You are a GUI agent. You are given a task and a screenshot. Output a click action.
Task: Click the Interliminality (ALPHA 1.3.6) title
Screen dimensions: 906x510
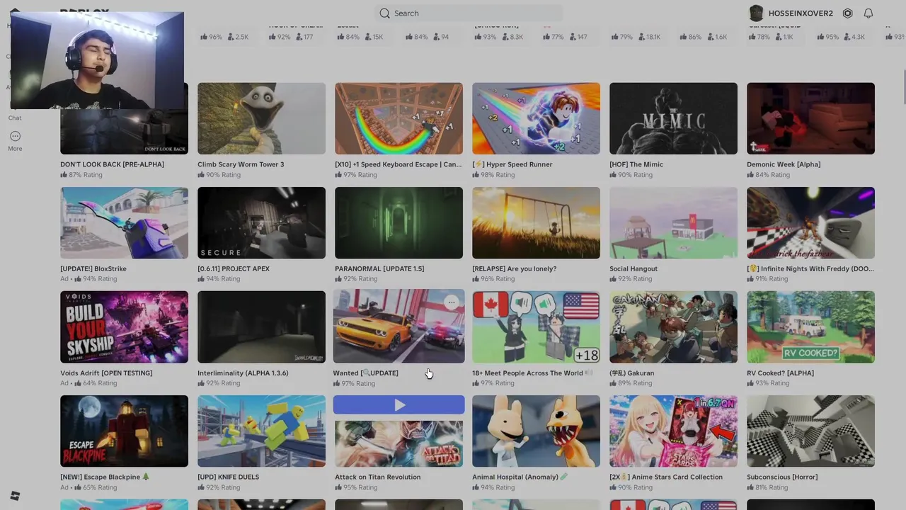point(243,373)
